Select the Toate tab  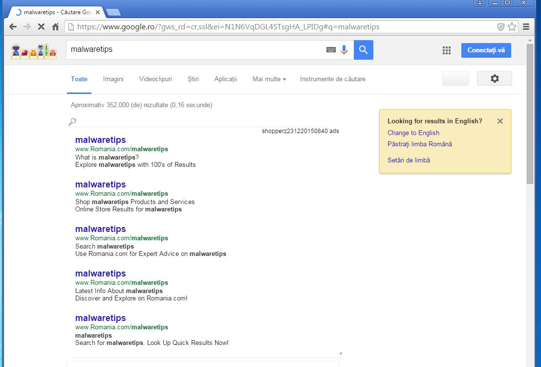pyautogui.click(x=79, y=79)
